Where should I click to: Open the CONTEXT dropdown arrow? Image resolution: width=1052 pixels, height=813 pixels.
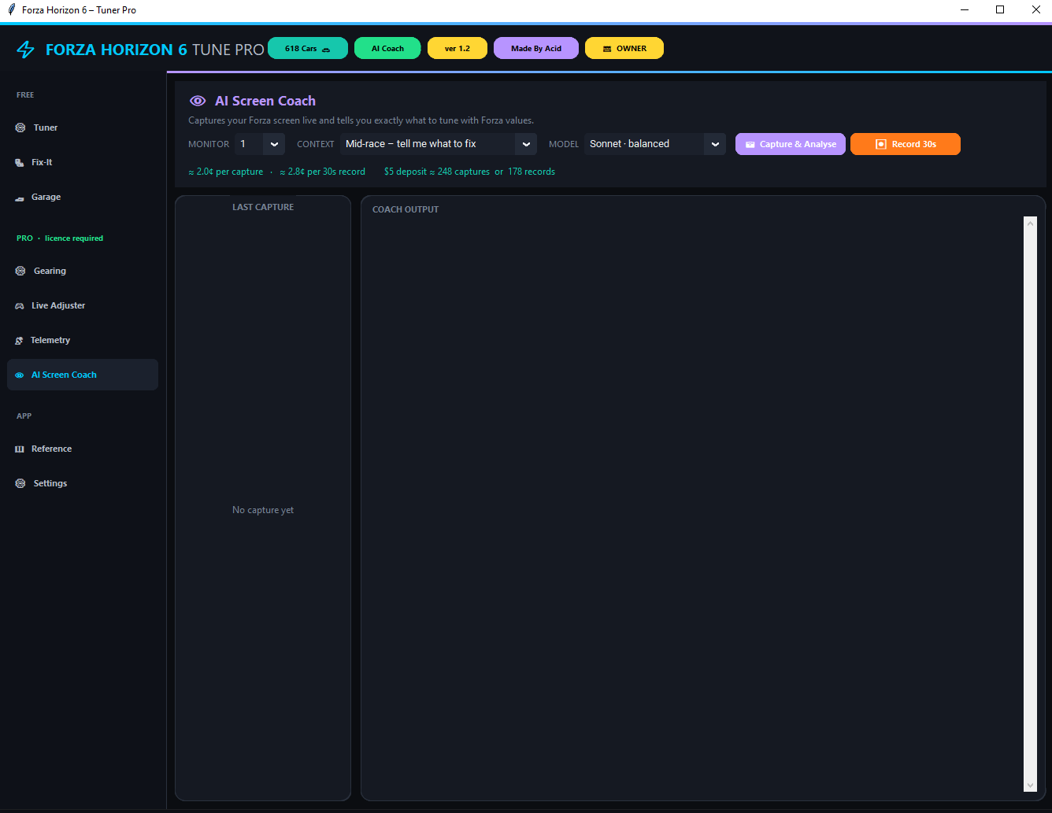point(526,144)
